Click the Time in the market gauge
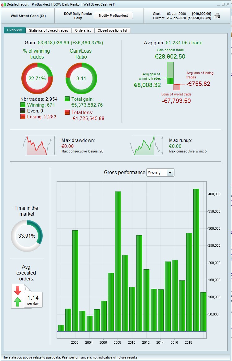This screenshot has width=232, height=361. pos(27,236)
